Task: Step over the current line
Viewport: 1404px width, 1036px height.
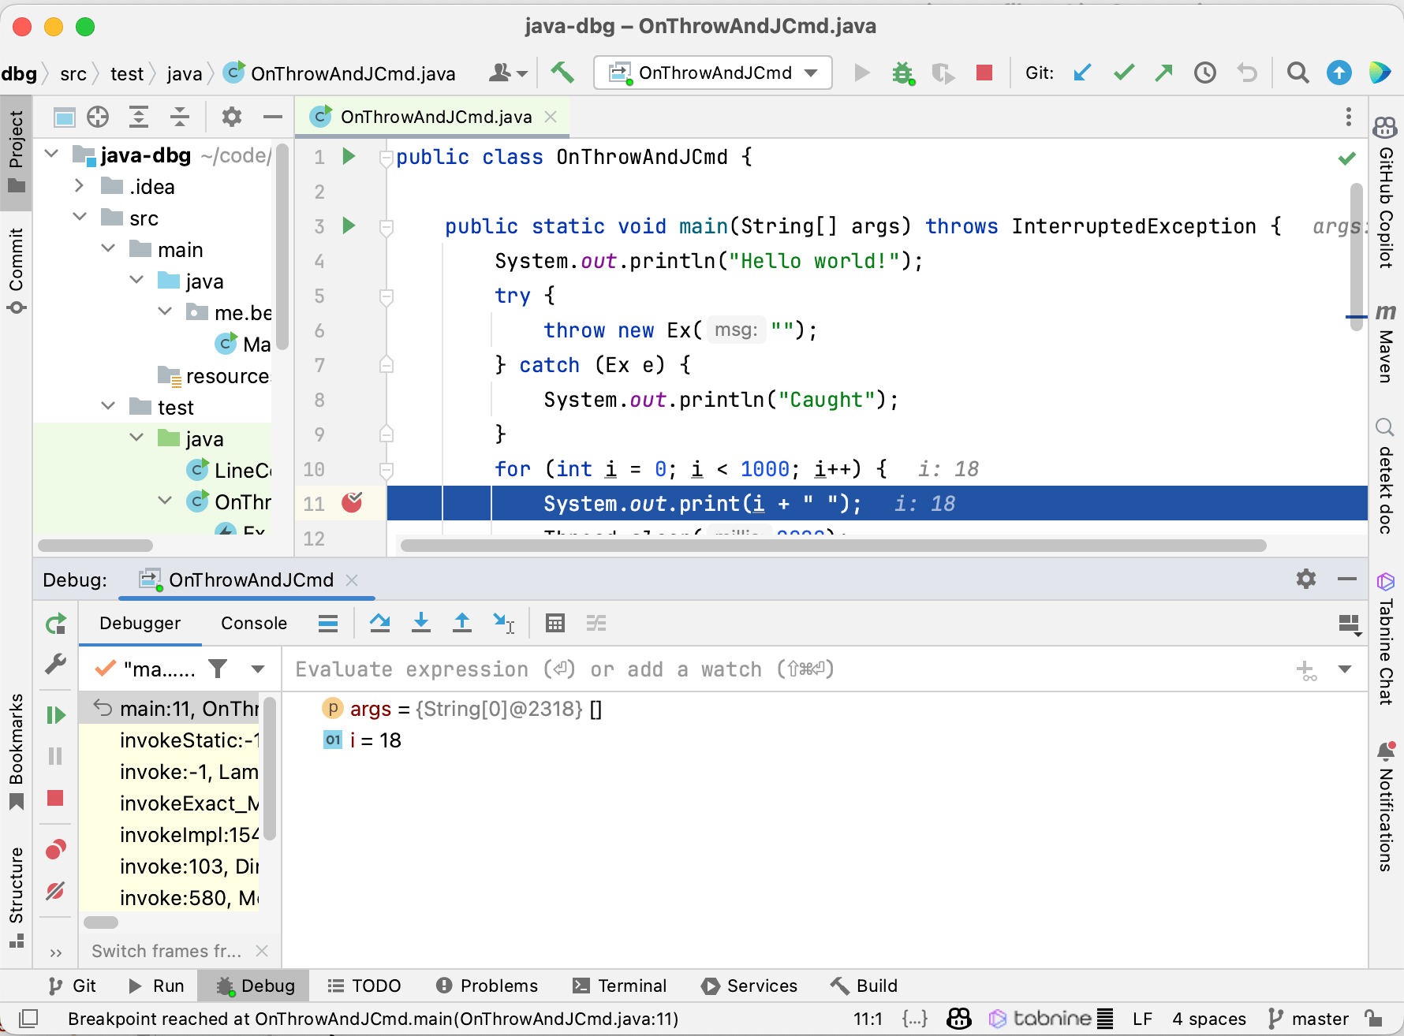Action: 380,623
